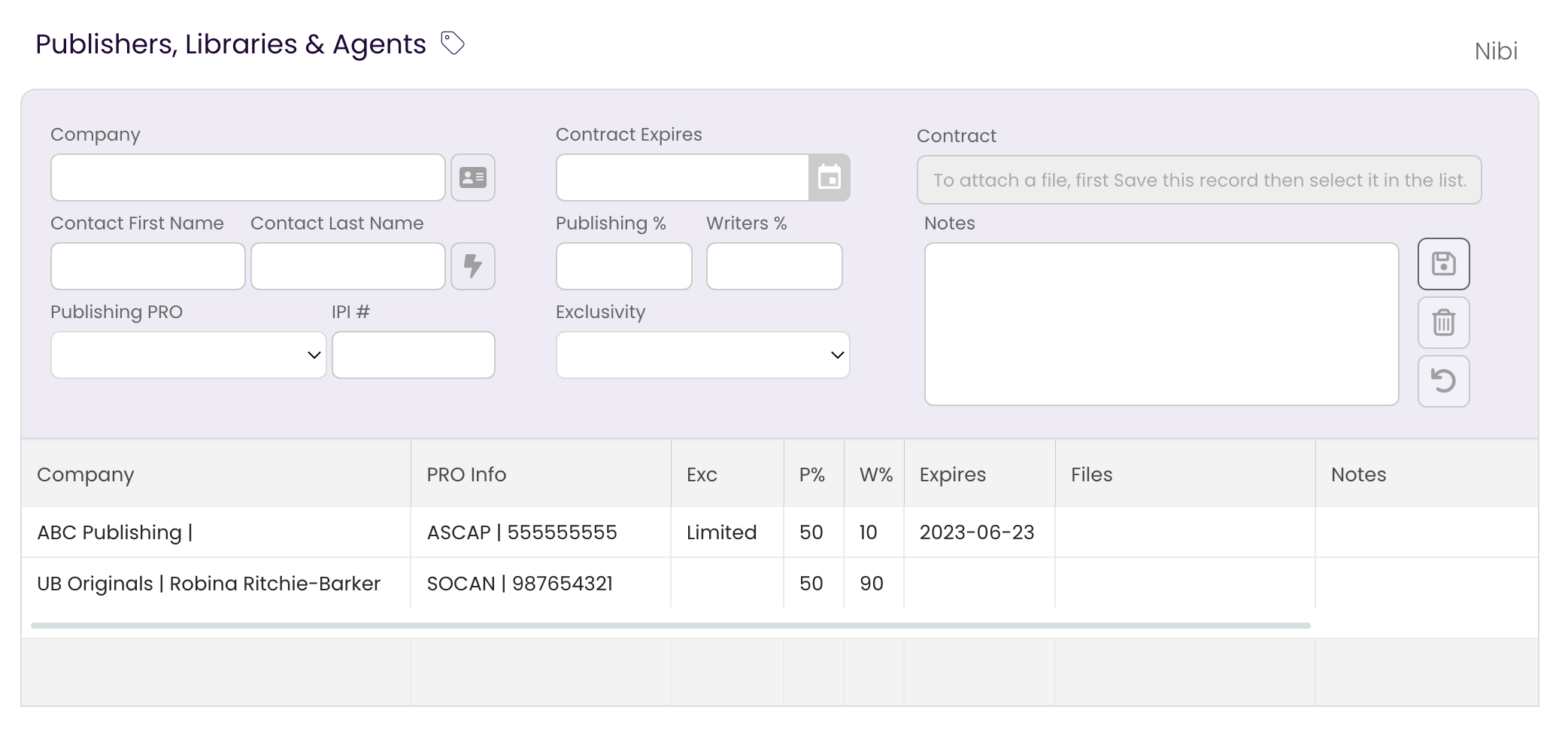Screen dimensions: 1568x737
Task: Click the Contract Expires date field
Action: coord(682,177)
